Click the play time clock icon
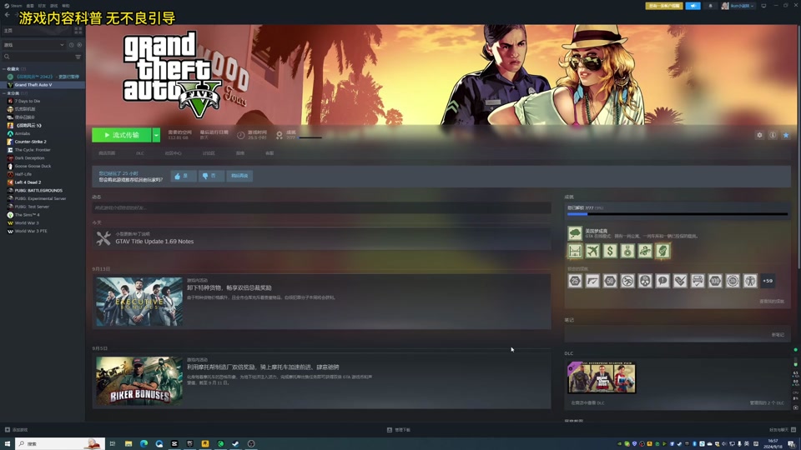The width and height of the screenshot is (801, 450). (240, 135)
